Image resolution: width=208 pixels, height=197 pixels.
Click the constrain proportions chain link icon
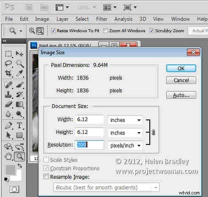(154, 133)
